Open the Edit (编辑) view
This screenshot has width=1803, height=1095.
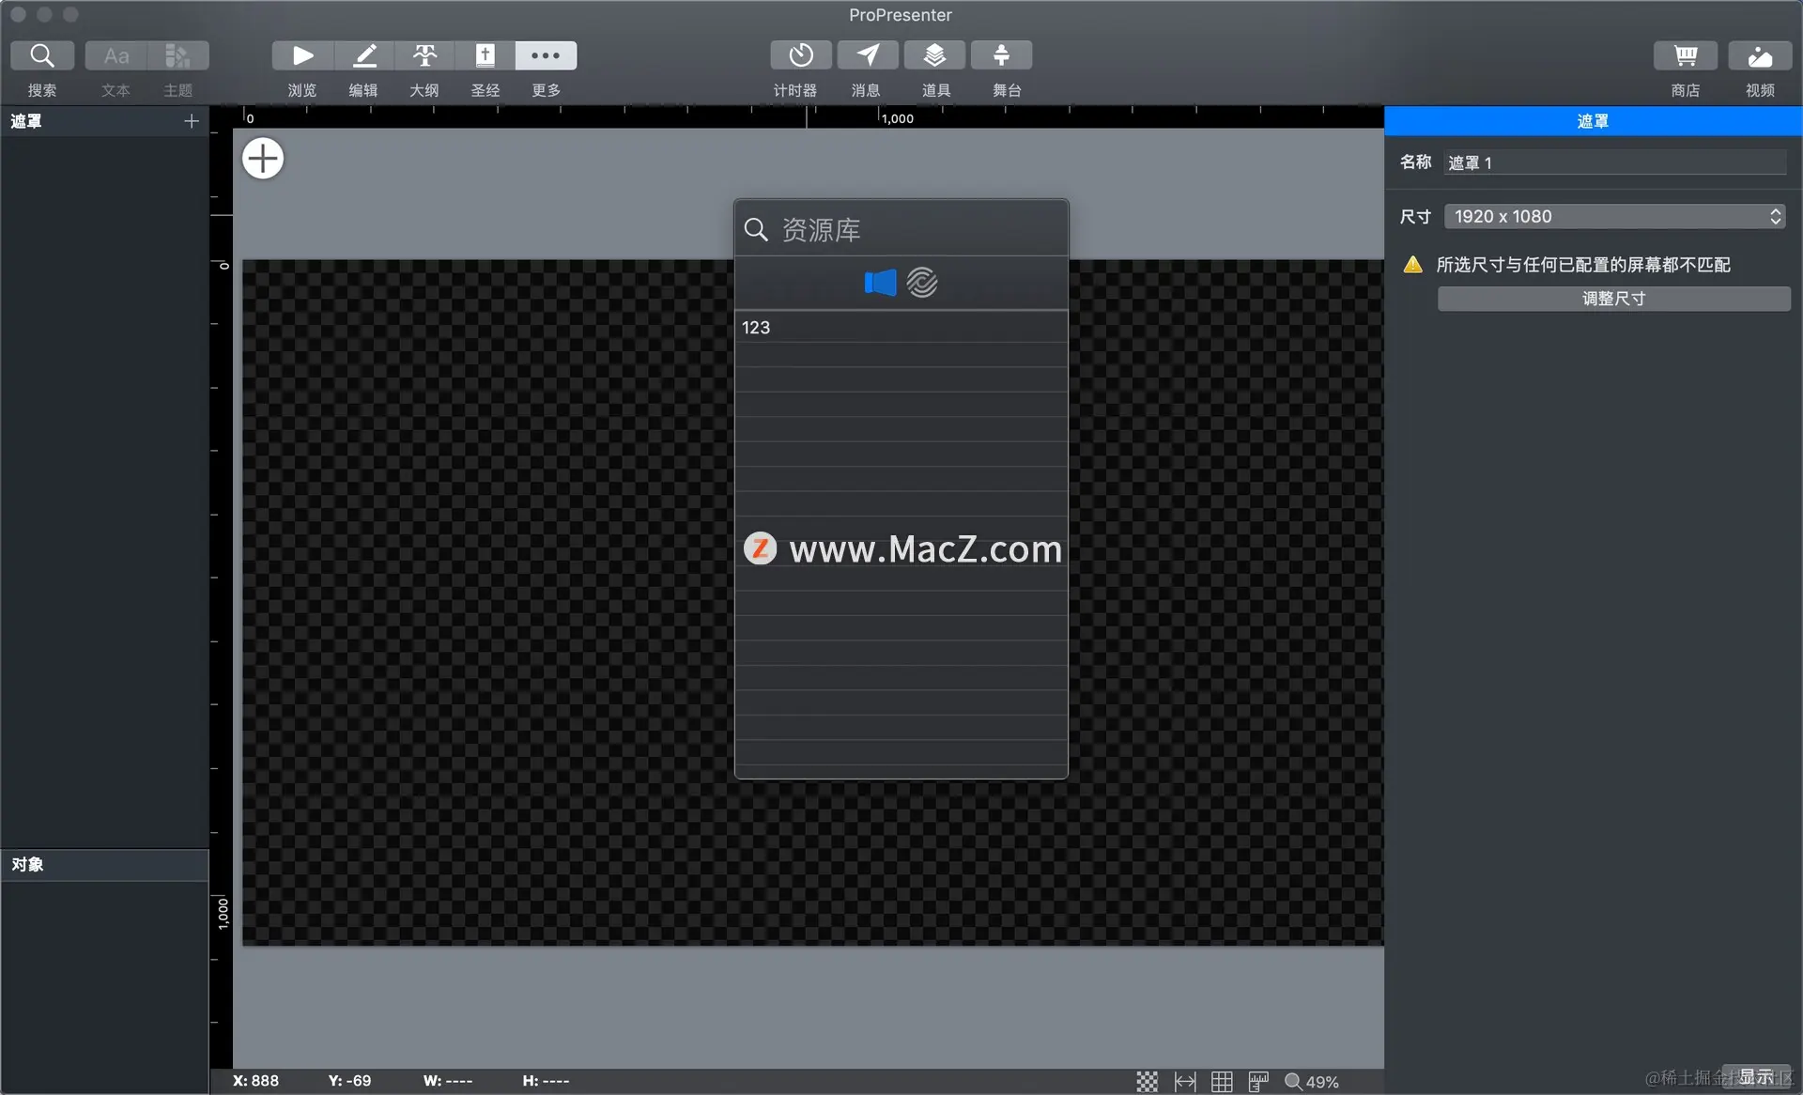click(363, 55)
